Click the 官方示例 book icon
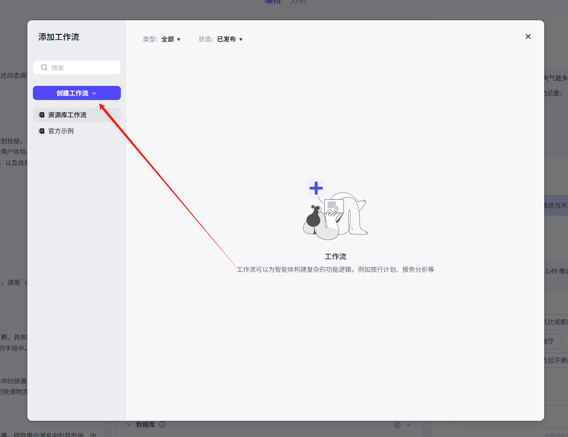The image size is (568, 437). point(41,131)
